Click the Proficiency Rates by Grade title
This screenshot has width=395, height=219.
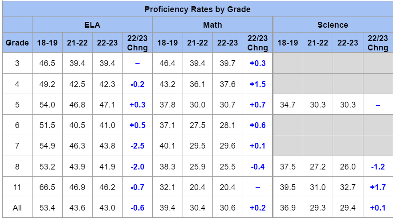pos(197,9)
